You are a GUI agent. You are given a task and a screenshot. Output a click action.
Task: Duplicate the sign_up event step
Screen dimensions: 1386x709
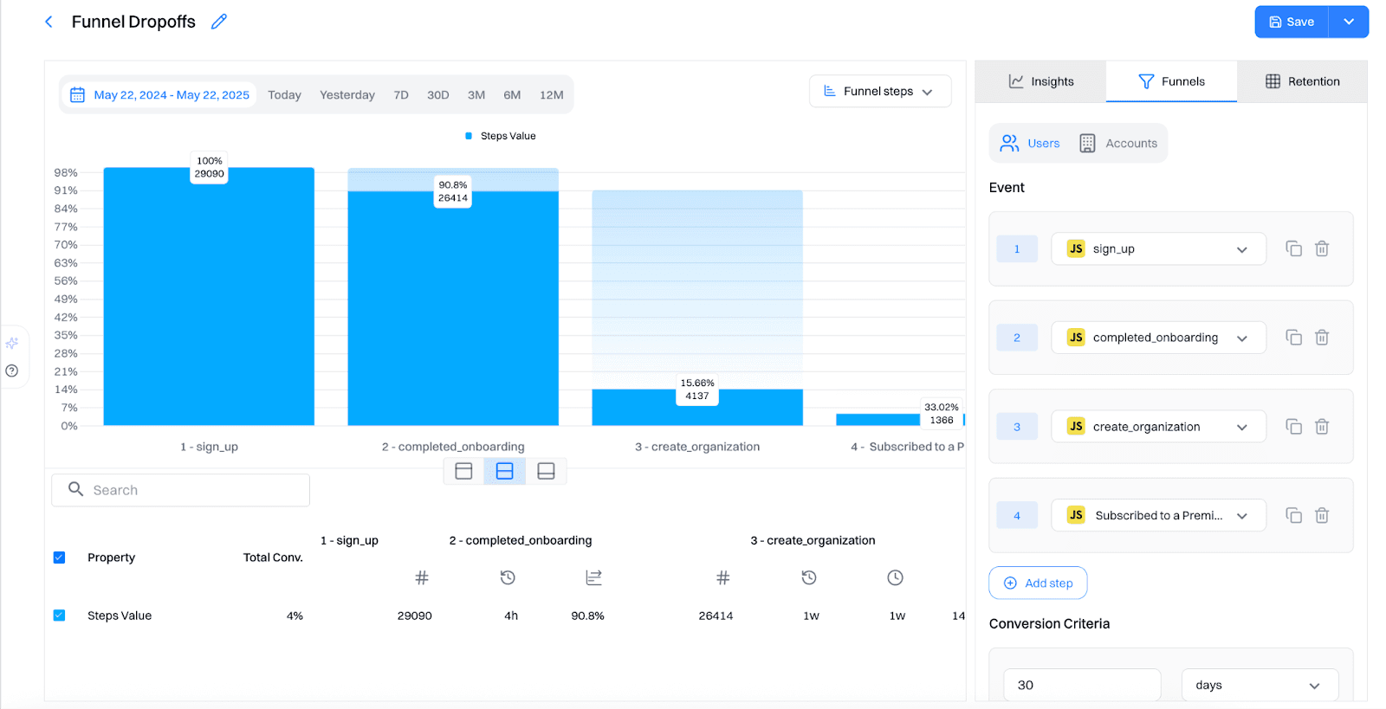(x=1293, y=249)
